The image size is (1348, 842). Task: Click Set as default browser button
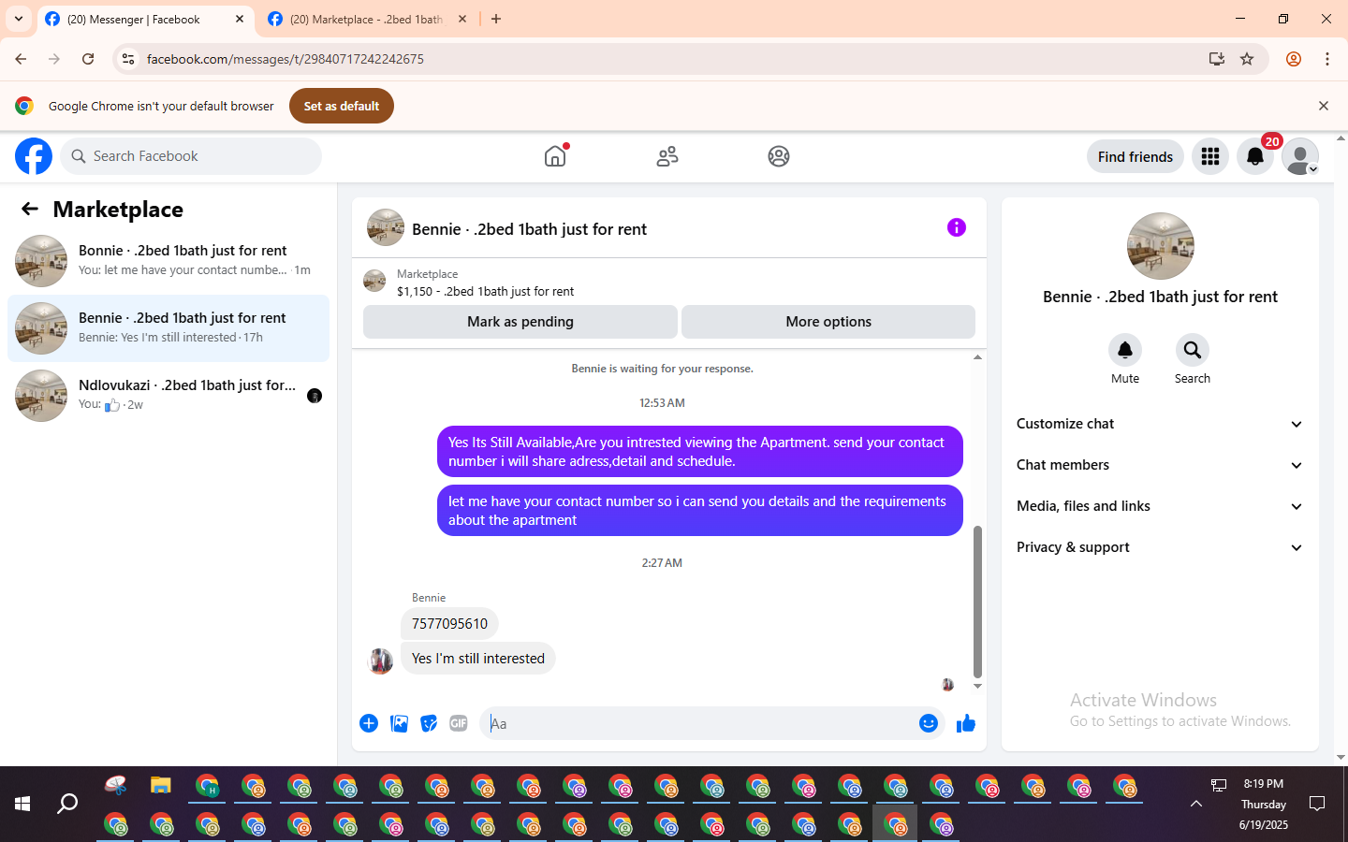342,106
